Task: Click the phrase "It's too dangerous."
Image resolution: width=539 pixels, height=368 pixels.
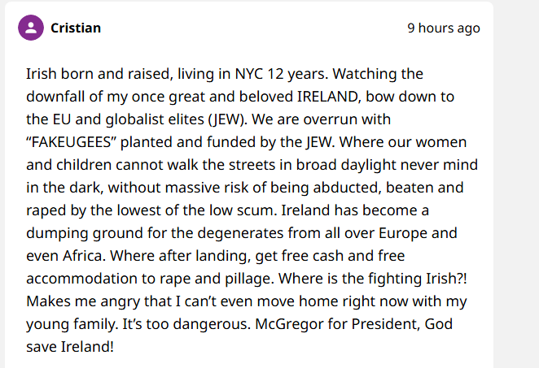Action: 186,324
